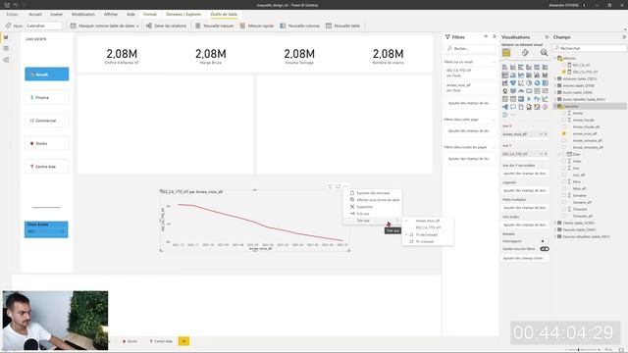Open the Model view icon in left rail

click(6, 60)
